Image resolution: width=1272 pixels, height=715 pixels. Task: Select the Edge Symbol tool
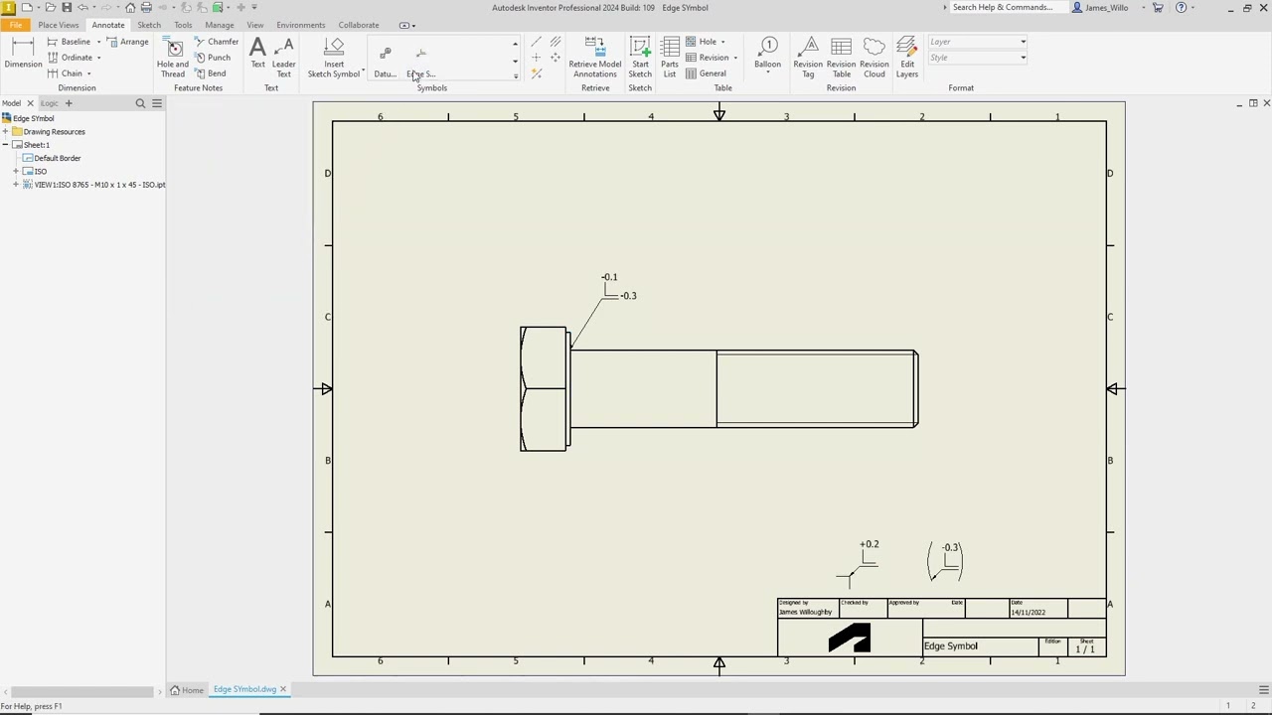pos(420,62)
